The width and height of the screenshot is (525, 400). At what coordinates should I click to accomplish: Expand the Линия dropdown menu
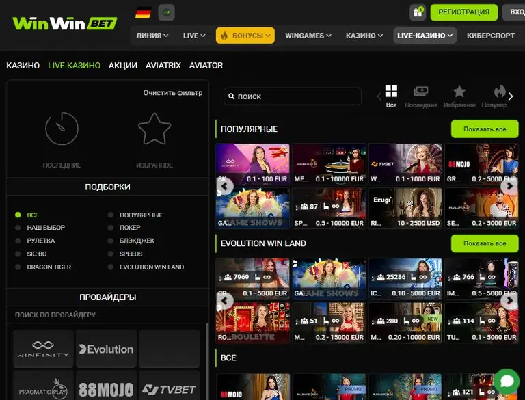pos(152,36)
